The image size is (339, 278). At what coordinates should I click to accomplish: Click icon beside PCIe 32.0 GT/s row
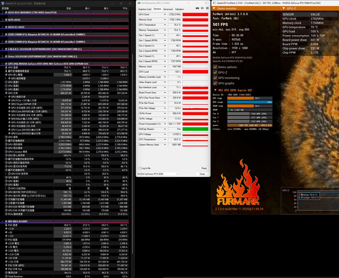[x=6, y=214]
